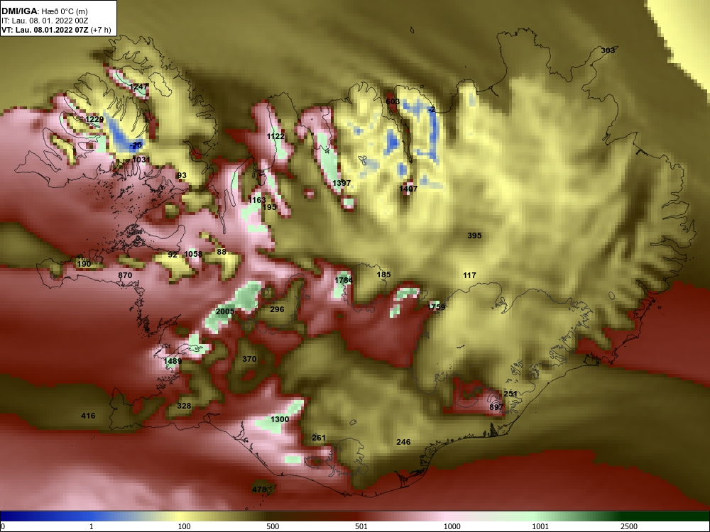Click the map value 88
Screen dimensions: 710x532
222,252
